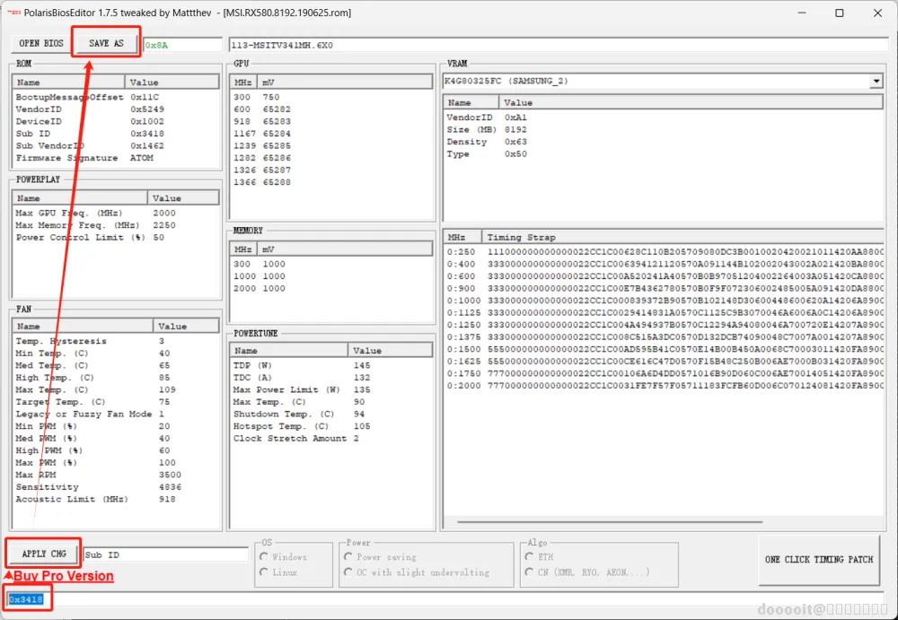Click the 113-MSITV341MH.6X0 BIOS name field
The height and width of the screenshot is (620, 898).
tap(559, 45)
